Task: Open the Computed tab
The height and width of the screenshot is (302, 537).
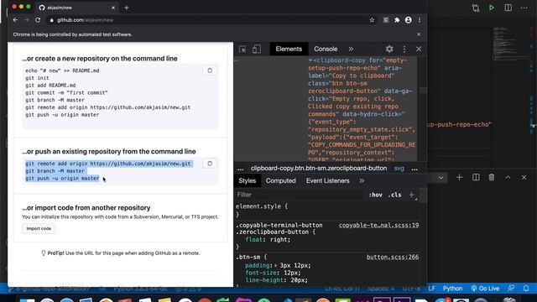Action: click(x=280, y=181)
